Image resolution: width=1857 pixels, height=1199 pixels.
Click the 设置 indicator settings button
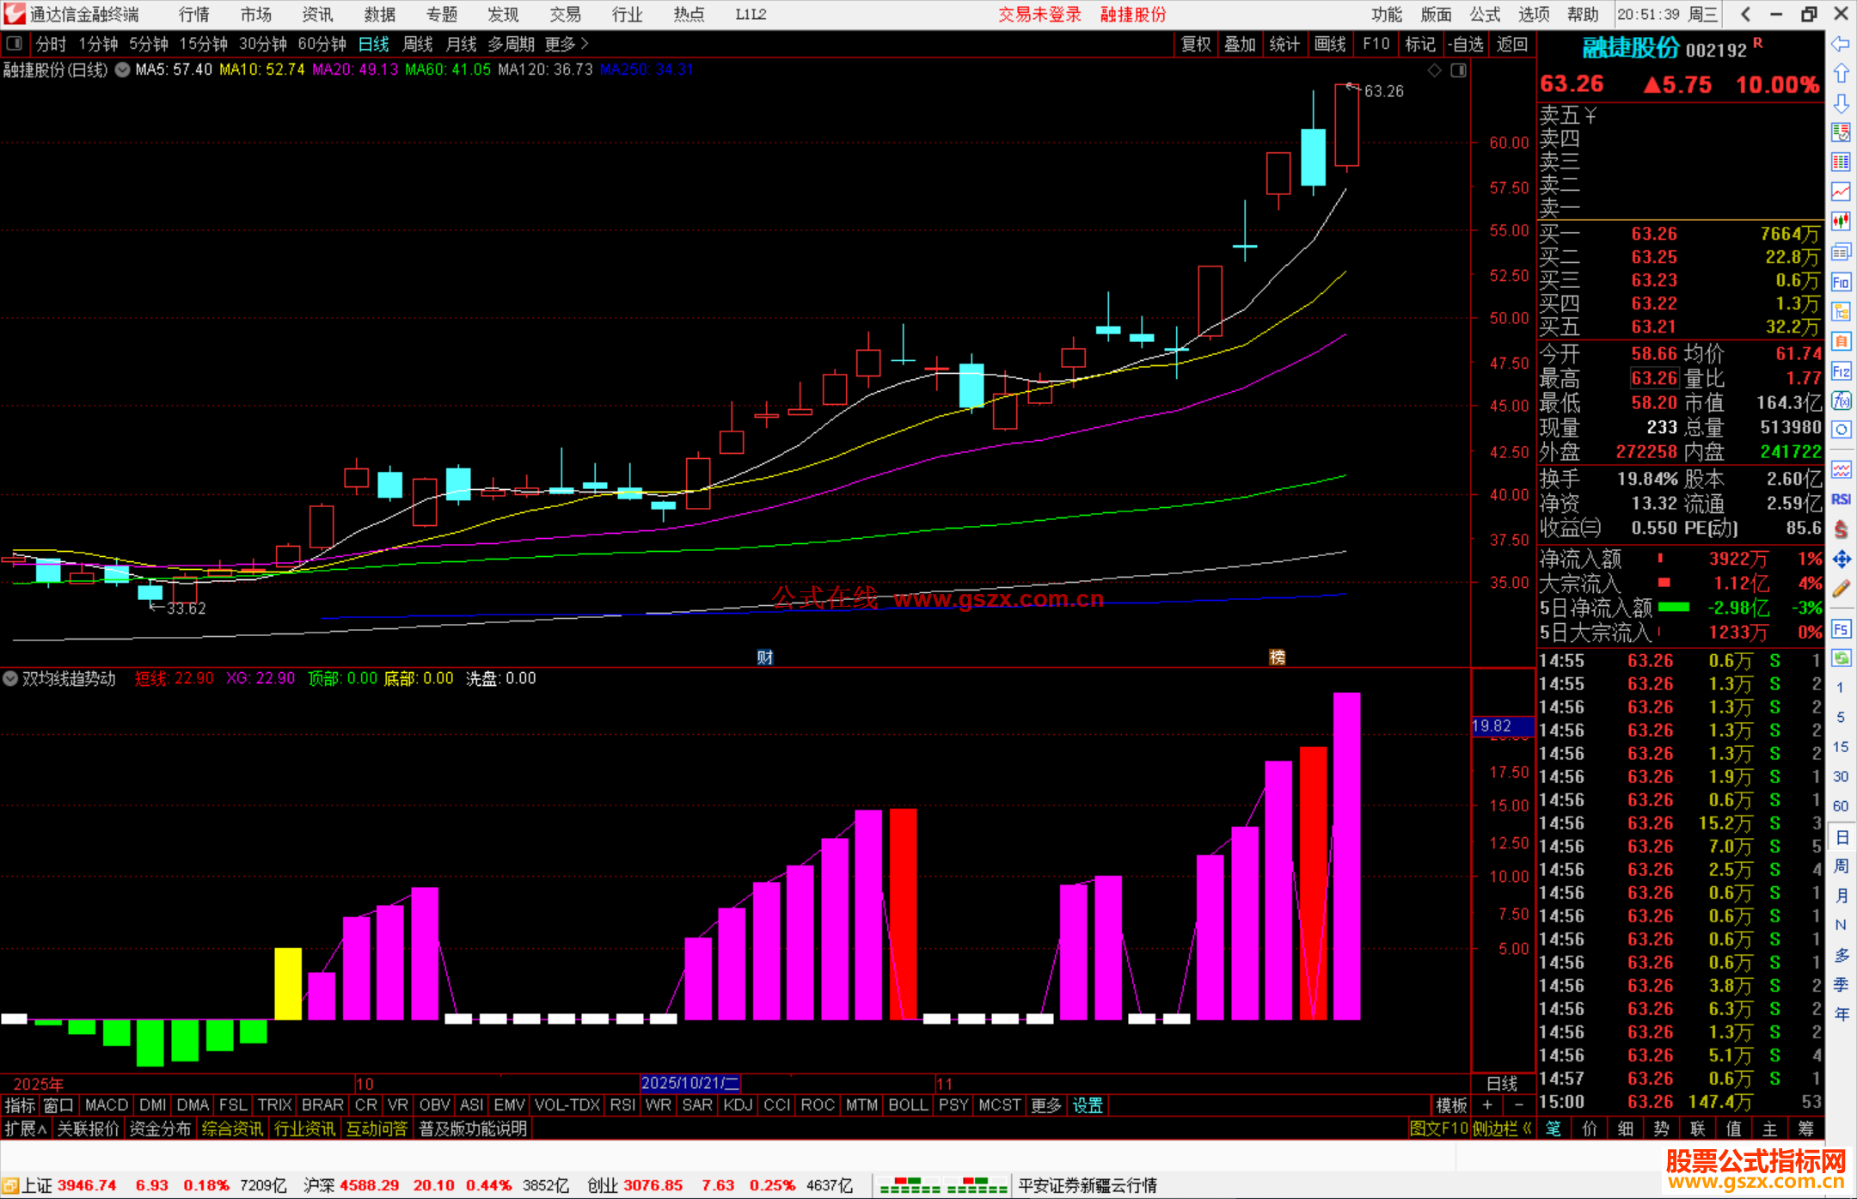point(1088,1105)
